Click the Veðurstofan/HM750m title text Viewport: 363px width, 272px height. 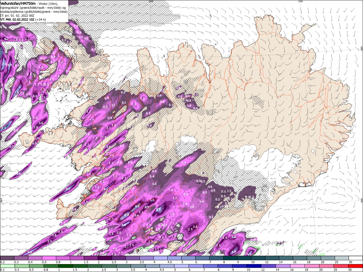click(18, 3)
